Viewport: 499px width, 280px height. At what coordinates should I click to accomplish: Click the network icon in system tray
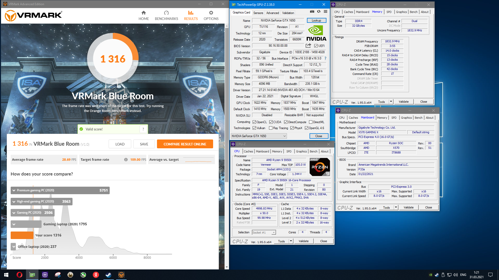[449, 275]
